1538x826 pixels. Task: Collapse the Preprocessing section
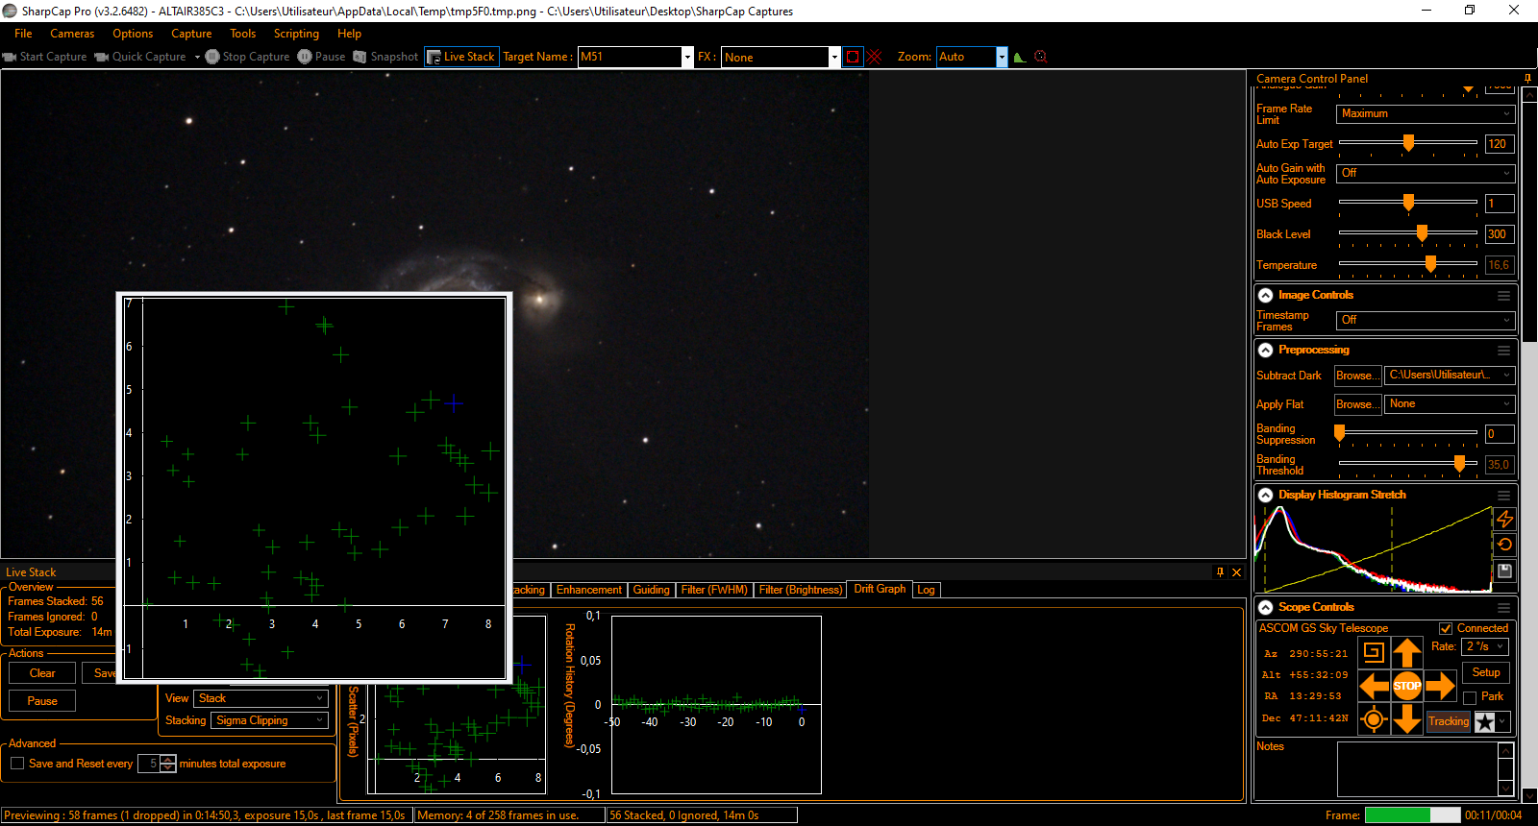(x=1266, y=351)
